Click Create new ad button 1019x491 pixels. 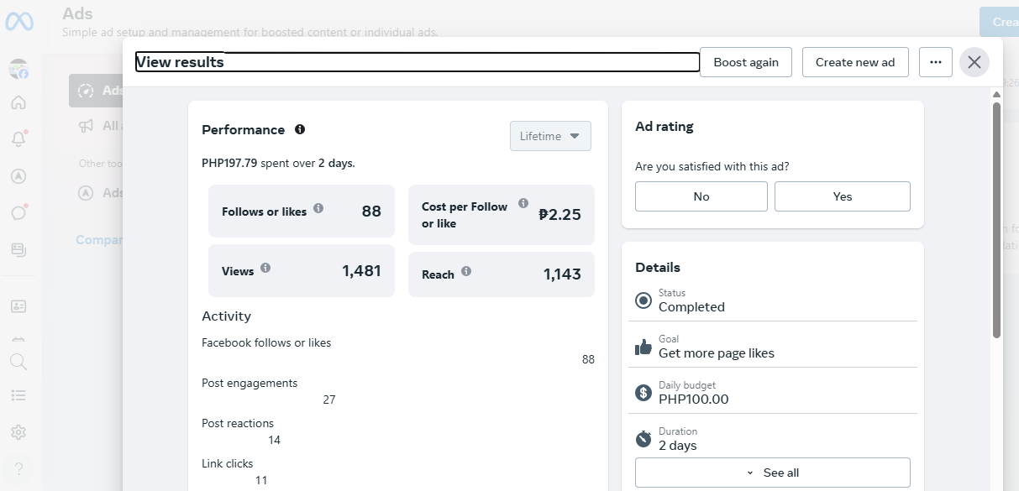click(855, 62)
